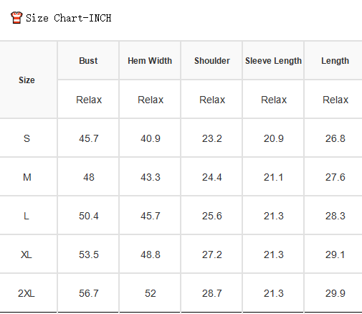Click the Size header cell
Viewport: 362px width, 314px height.
click(x=27, y=80)
